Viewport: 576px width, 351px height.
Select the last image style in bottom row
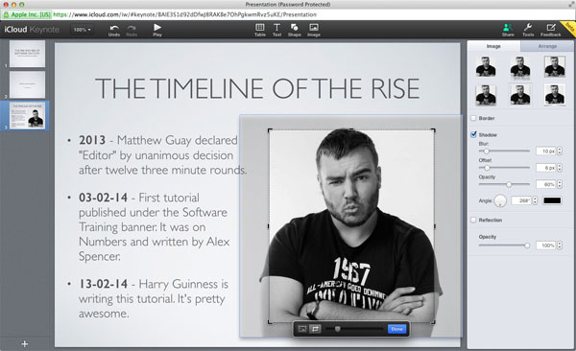(554, 95)
